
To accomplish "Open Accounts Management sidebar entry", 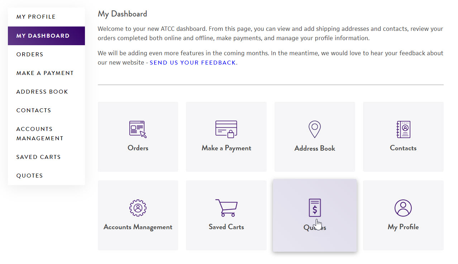I will (x=39, y=134).
